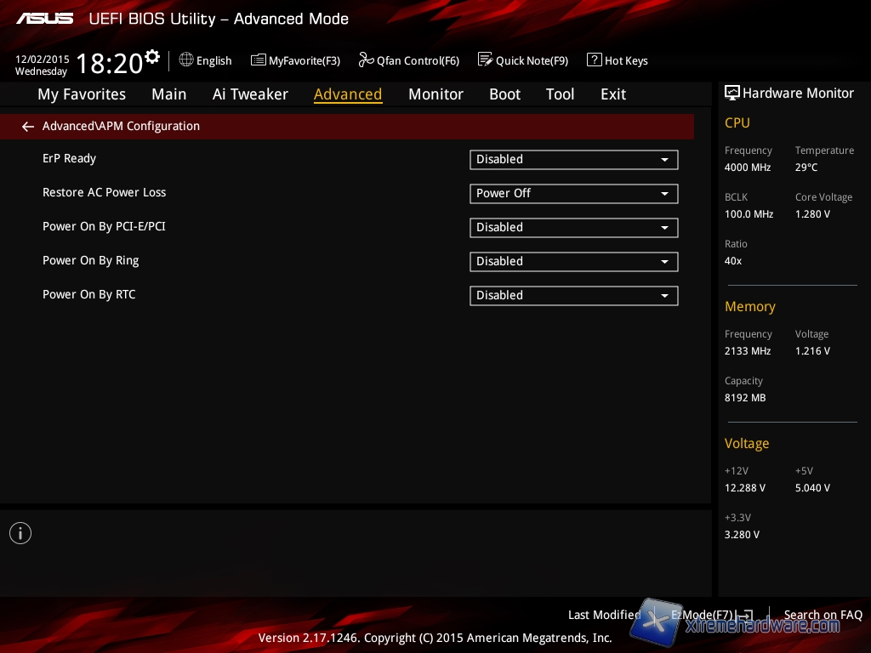Viewport: 871px width, 653px height.
Task: Open the Monitor tab
Action: [x=435, y=94]
